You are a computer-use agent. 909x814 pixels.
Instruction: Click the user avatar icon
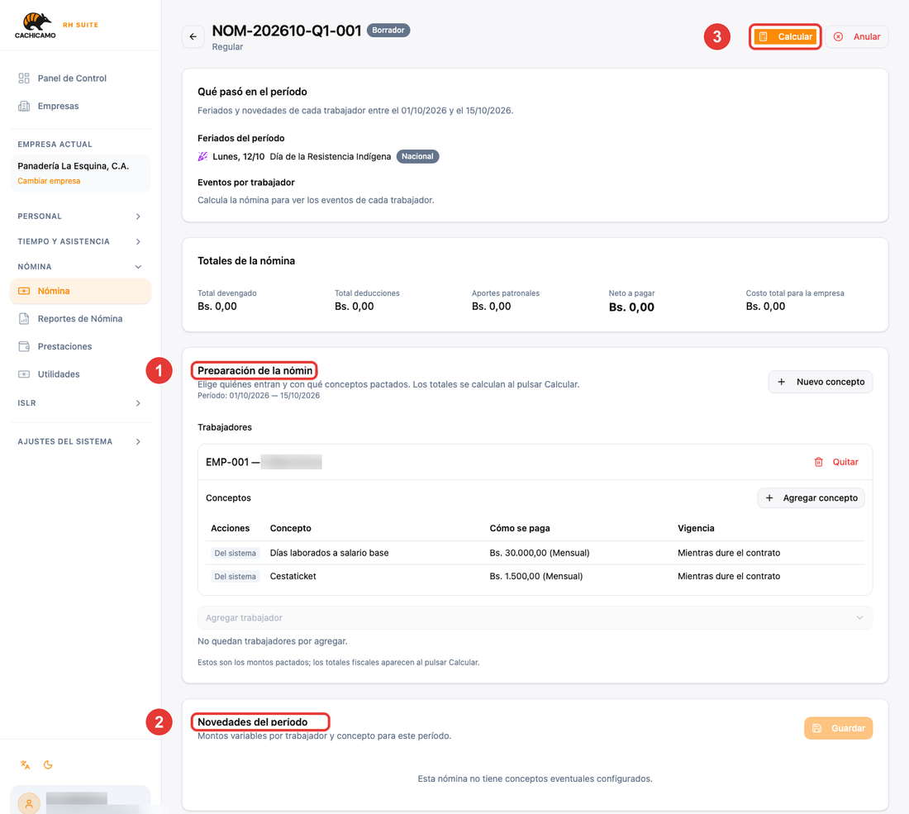[x=29, y=803]
